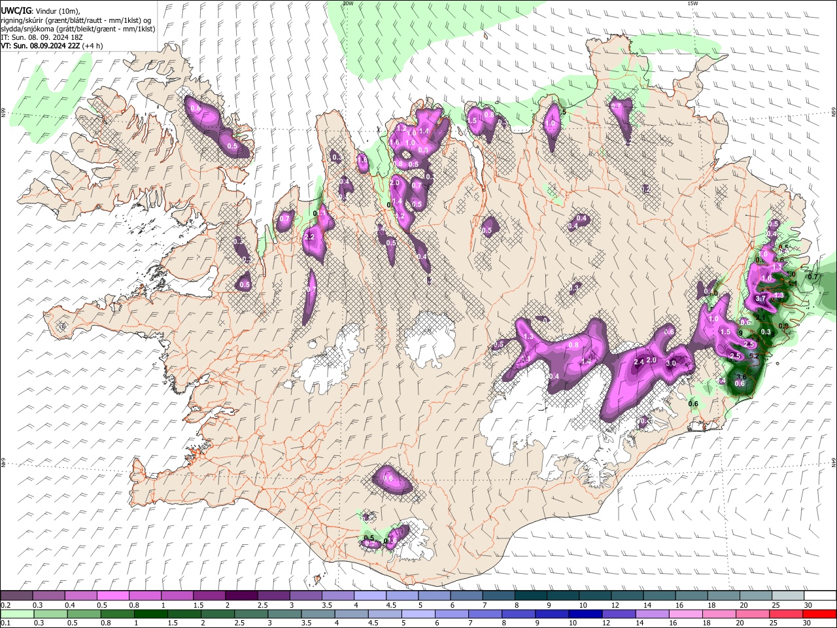Click the 0.3 swatch in the upper legend row
This screenshot has width=837, height=628.
(x=48, y=595)
